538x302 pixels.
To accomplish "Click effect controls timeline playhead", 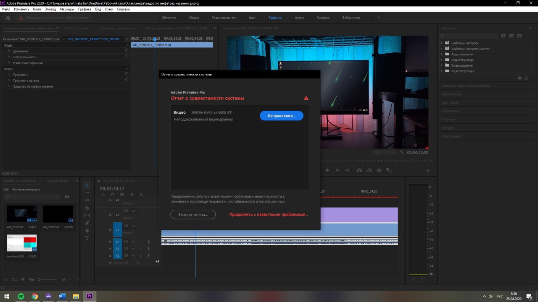I will (x=155, y=39).
